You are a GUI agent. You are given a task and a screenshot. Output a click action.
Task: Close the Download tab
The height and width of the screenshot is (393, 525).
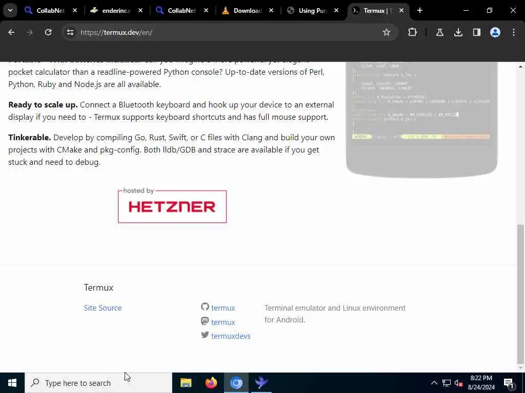[x=271, y=10]
